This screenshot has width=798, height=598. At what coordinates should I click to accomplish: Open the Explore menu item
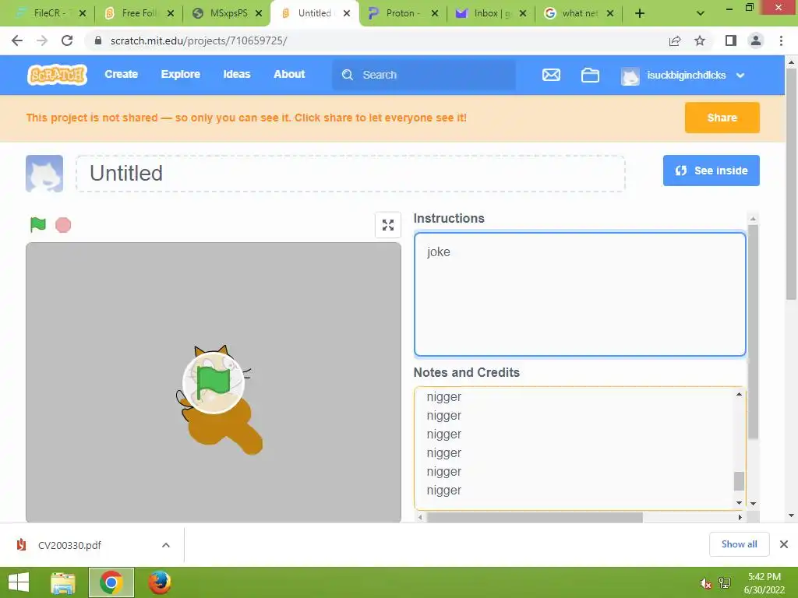click(x=181, y=74)
